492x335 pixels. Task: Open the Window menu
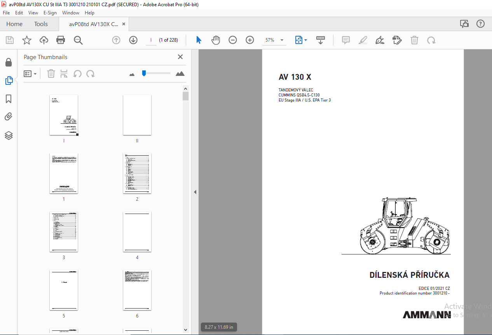[x=71, y=13]
